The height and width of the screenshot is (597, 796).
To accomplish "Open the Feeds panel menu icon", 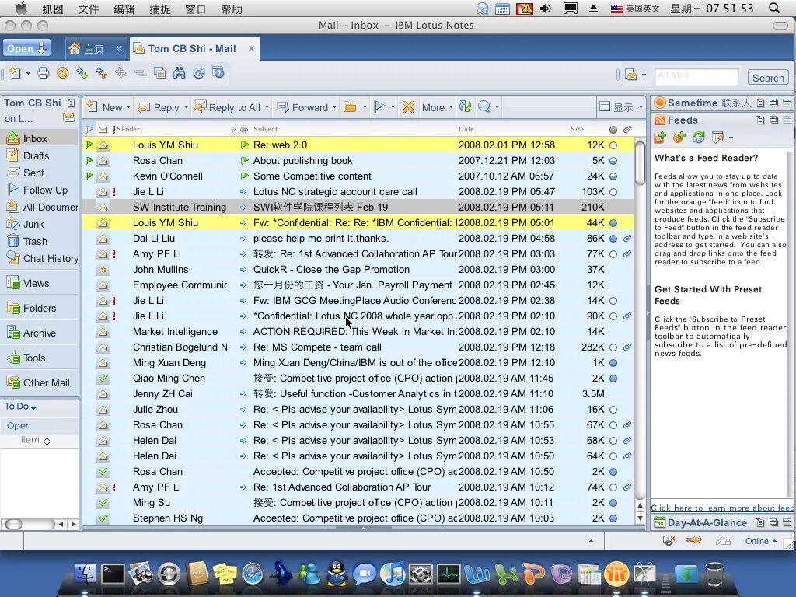I will pyautogui.click(x=760, y=120).
